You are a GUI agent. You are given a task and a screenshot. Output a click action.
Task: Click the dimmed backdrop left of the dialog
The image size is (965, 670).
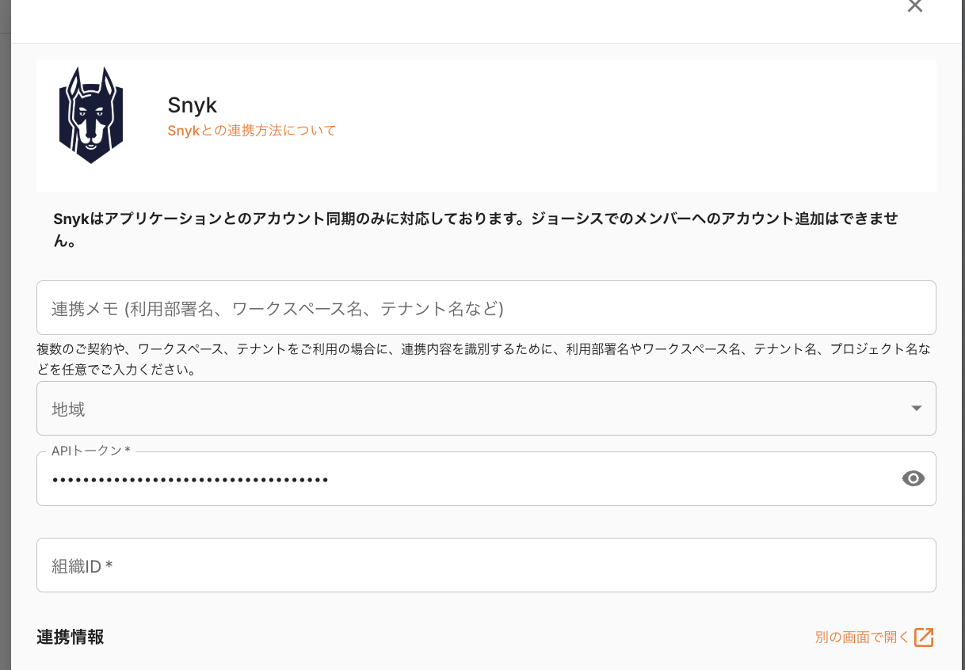pyautogui.click(x=5, y=317)
